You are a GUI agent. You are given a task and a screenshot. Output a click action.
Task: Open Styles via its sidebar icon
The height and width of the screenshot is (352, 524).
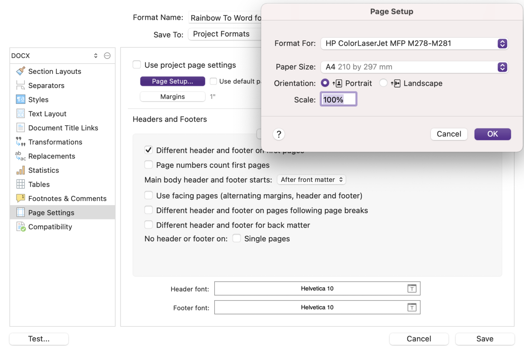tap(20, 100)
